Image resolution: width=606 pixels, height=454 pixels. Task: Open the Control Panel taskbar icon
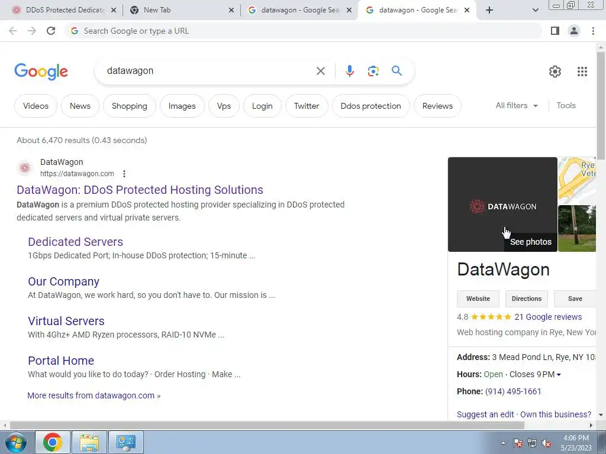(126, 442)
